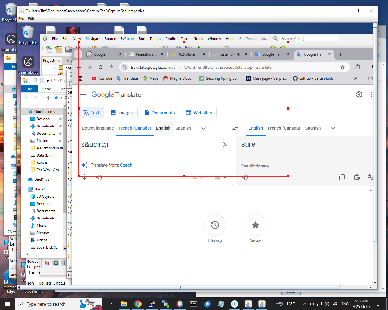Open Chrome tab search dropdown arrow
This screenshot has height=310, width=388.
78,54
